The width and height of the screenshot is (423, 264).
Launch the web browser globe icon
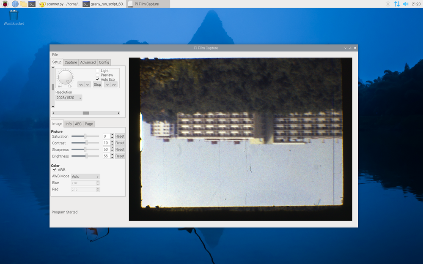[x=15, y=4]
